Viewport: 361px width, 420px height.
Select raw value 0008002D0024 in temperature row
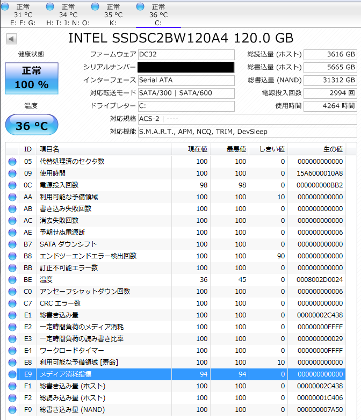tap(320, 280)
